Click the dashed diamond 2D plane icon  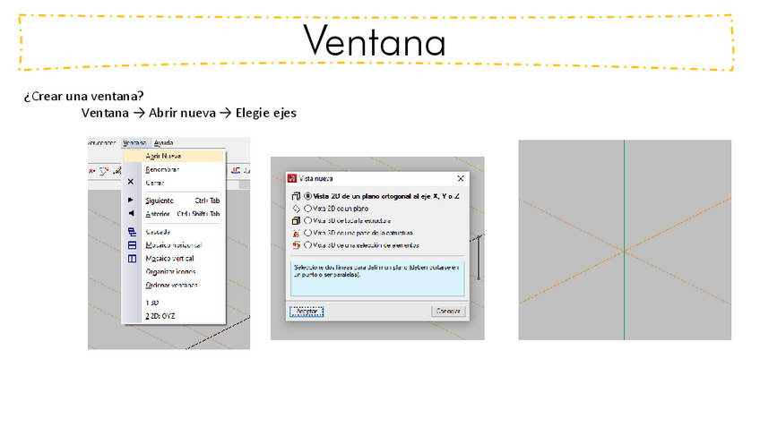click(296, 209)
